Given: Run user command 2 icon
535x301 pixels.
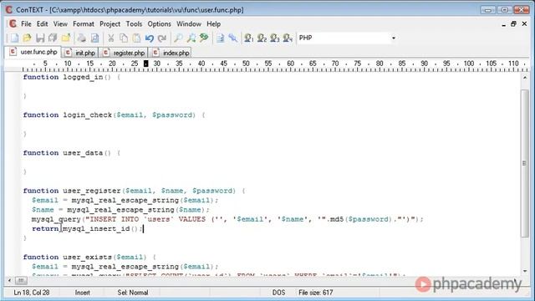Looking at the screenshot, I should tap(262, 38).
